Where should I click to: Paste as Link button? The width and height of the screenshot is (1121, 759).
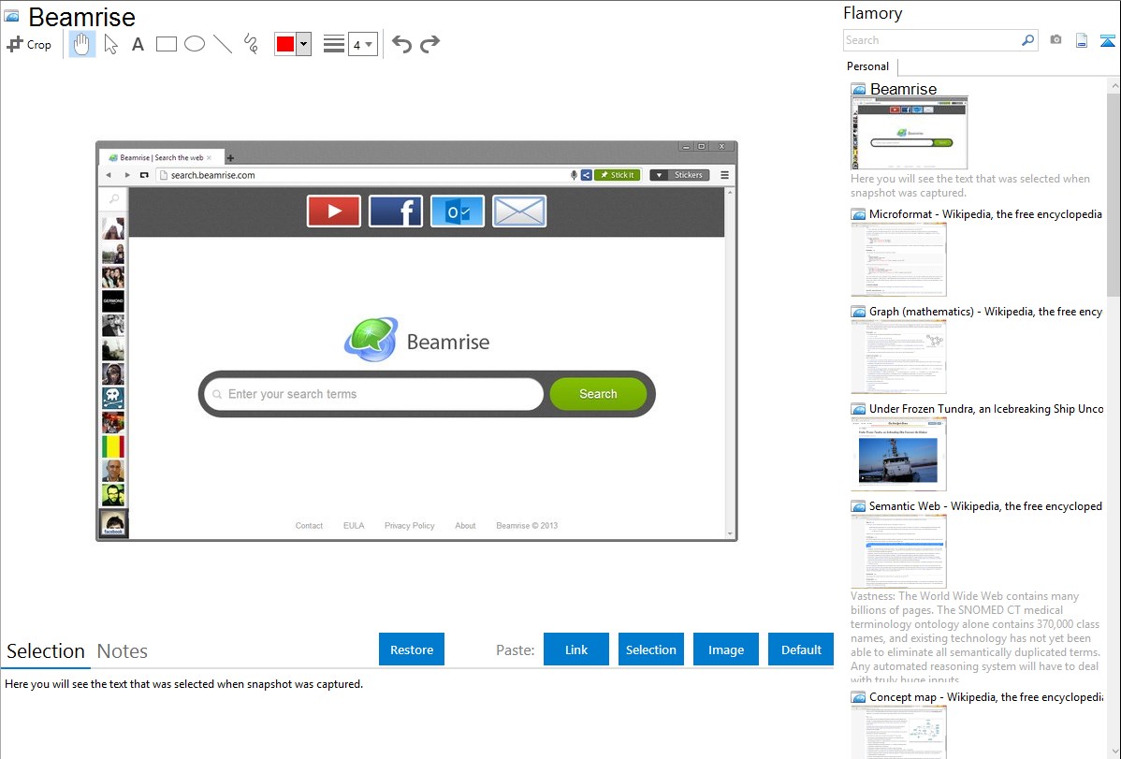576,650
